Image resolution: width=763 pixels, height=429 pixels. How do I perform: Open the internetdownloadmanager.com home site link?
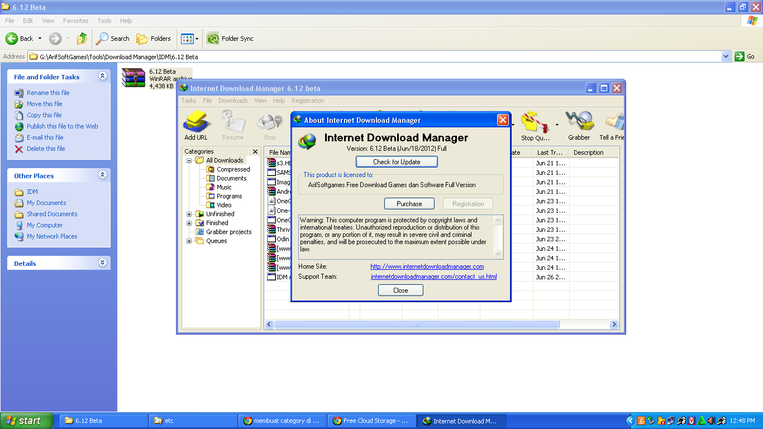click(427, 266)
